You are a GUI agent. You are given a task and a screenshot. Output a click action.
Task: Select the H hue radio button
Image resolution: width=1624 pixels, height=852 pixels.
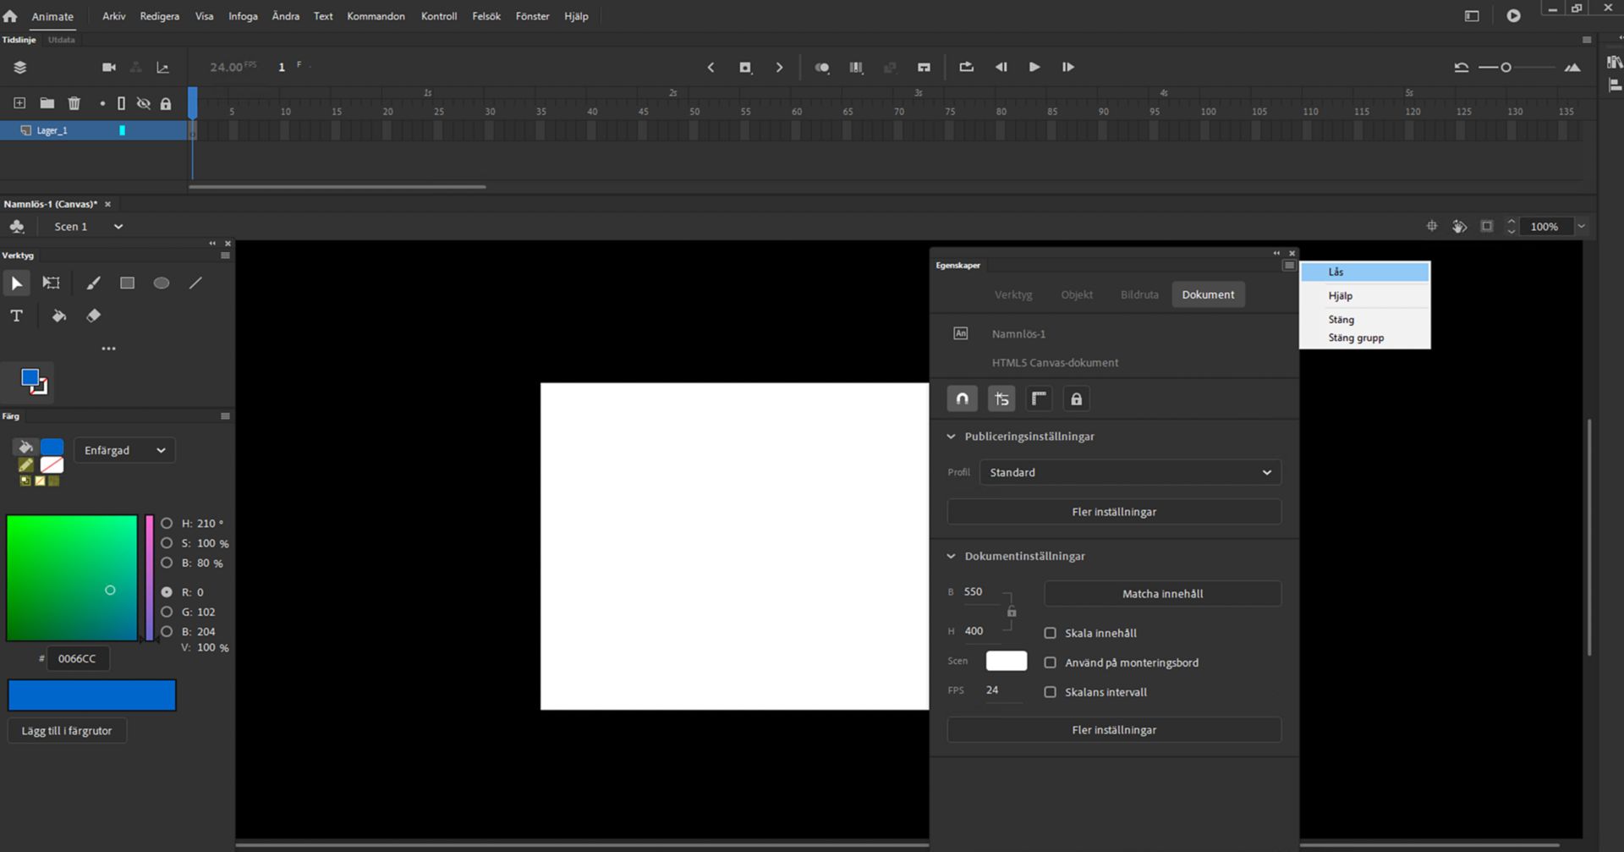pyautogui.click(x=167, y=524)
